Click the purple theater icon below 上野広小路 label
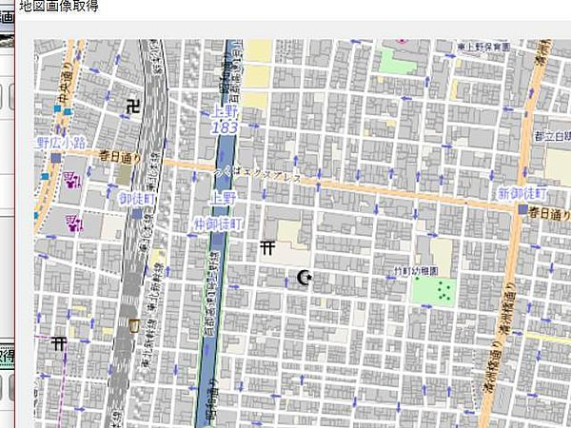 pos(70,178)
